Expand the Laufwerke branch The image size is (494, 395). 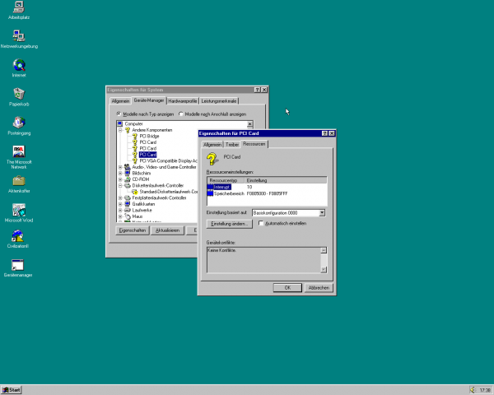tap(120, 210)
